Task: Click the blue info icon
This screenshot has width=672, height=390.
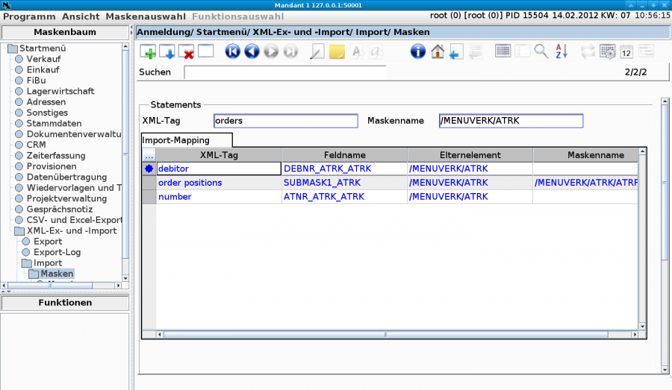Action: [x=418, y=51]
